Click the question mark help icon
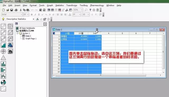 (90, 10)
